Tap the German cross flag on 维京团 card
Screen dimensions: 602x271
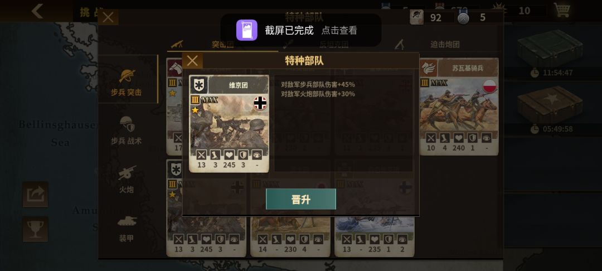[x=260, y=103]
